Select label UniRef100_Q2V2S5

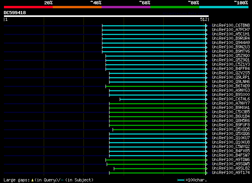click(x=231, y=73)
